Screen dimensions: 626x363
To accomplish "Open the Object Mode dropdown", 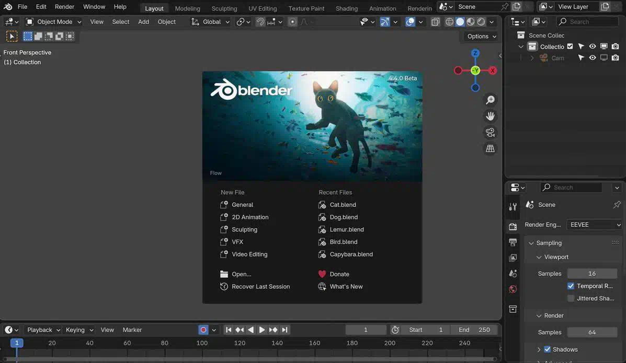I will tap(54, 22).
